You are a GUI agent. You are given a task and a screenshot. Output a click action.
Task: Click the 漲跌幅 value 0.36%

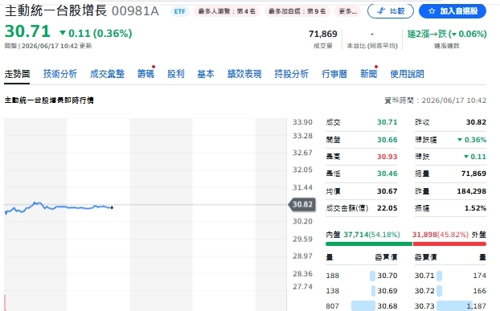(x=472, y=140)
